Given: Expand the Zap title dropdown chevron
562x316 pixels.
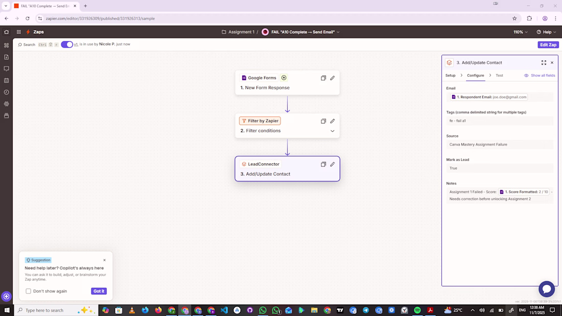Looking at the screenshot, I should tap(338, 32).
